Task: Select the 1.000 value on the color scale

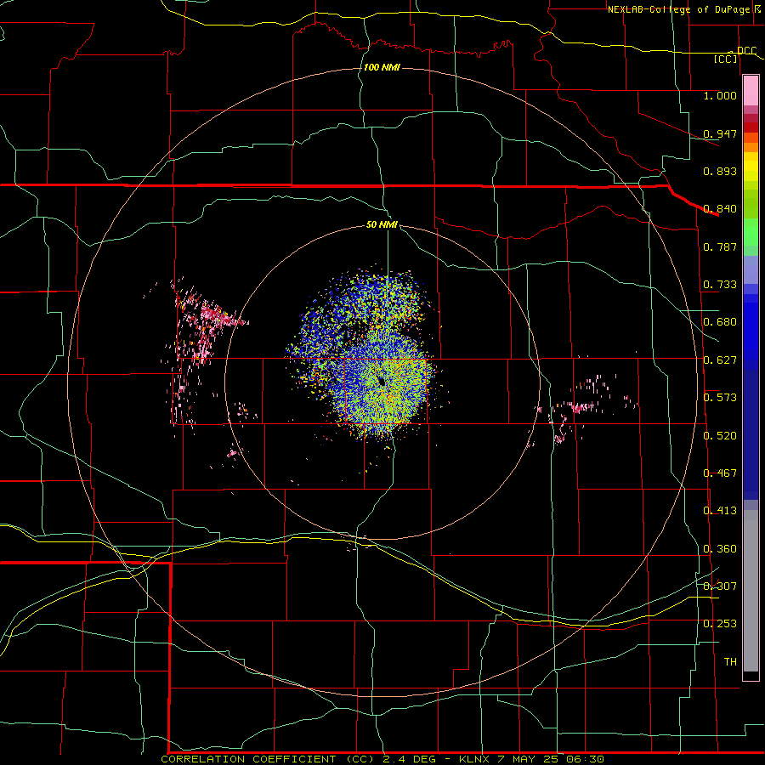Action: (x=720, y=95)
